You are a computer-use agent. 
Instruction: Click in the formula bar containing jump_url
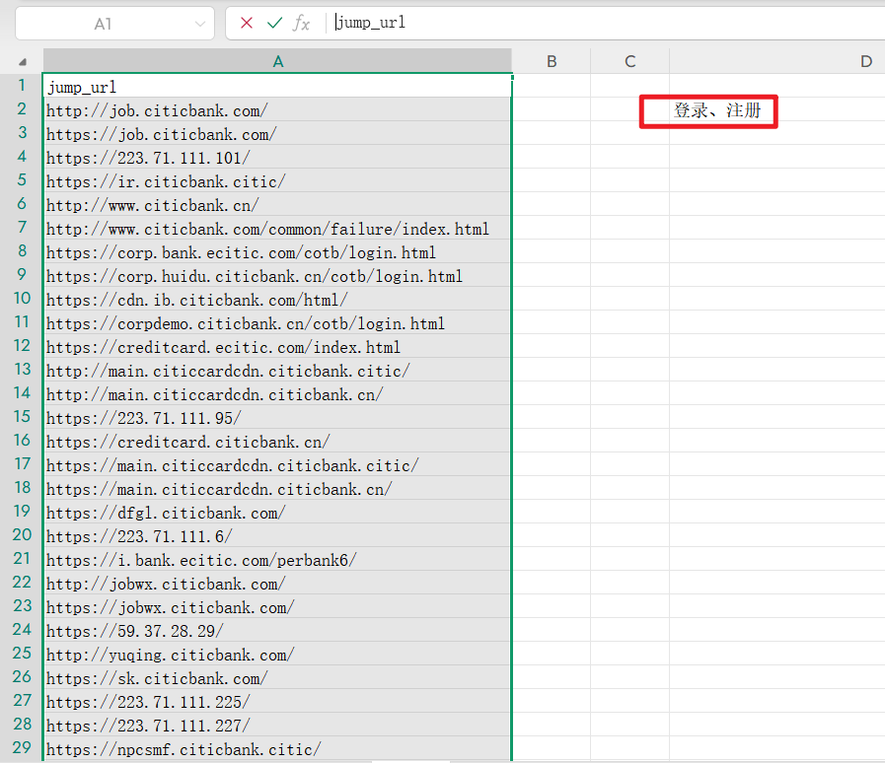(604, 23)
